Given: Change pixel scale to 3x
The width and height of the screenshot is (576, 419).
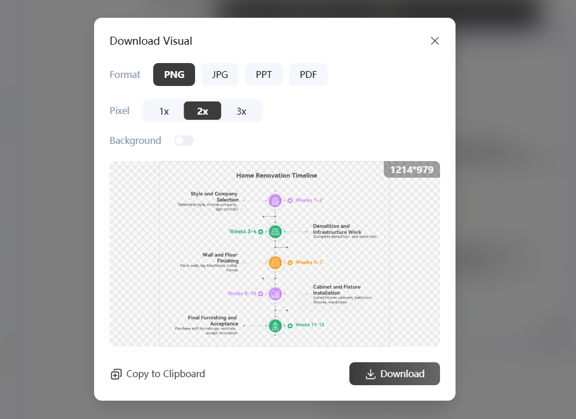Looking at the screenshot, I should click(x=242, y=111).
